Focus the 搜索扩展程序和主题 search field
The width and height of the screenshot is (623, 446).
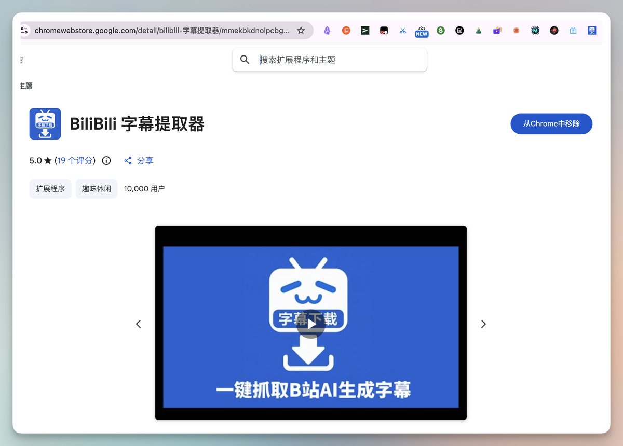click(x=330, y=60)
